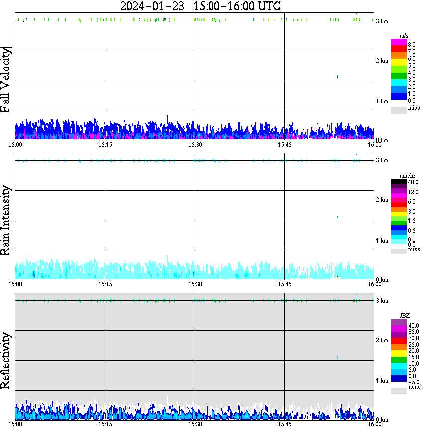This screenshot has width=424, height=433.
Task: Pick the black swatch in the mm/hr legend
Action: [399, 182]
